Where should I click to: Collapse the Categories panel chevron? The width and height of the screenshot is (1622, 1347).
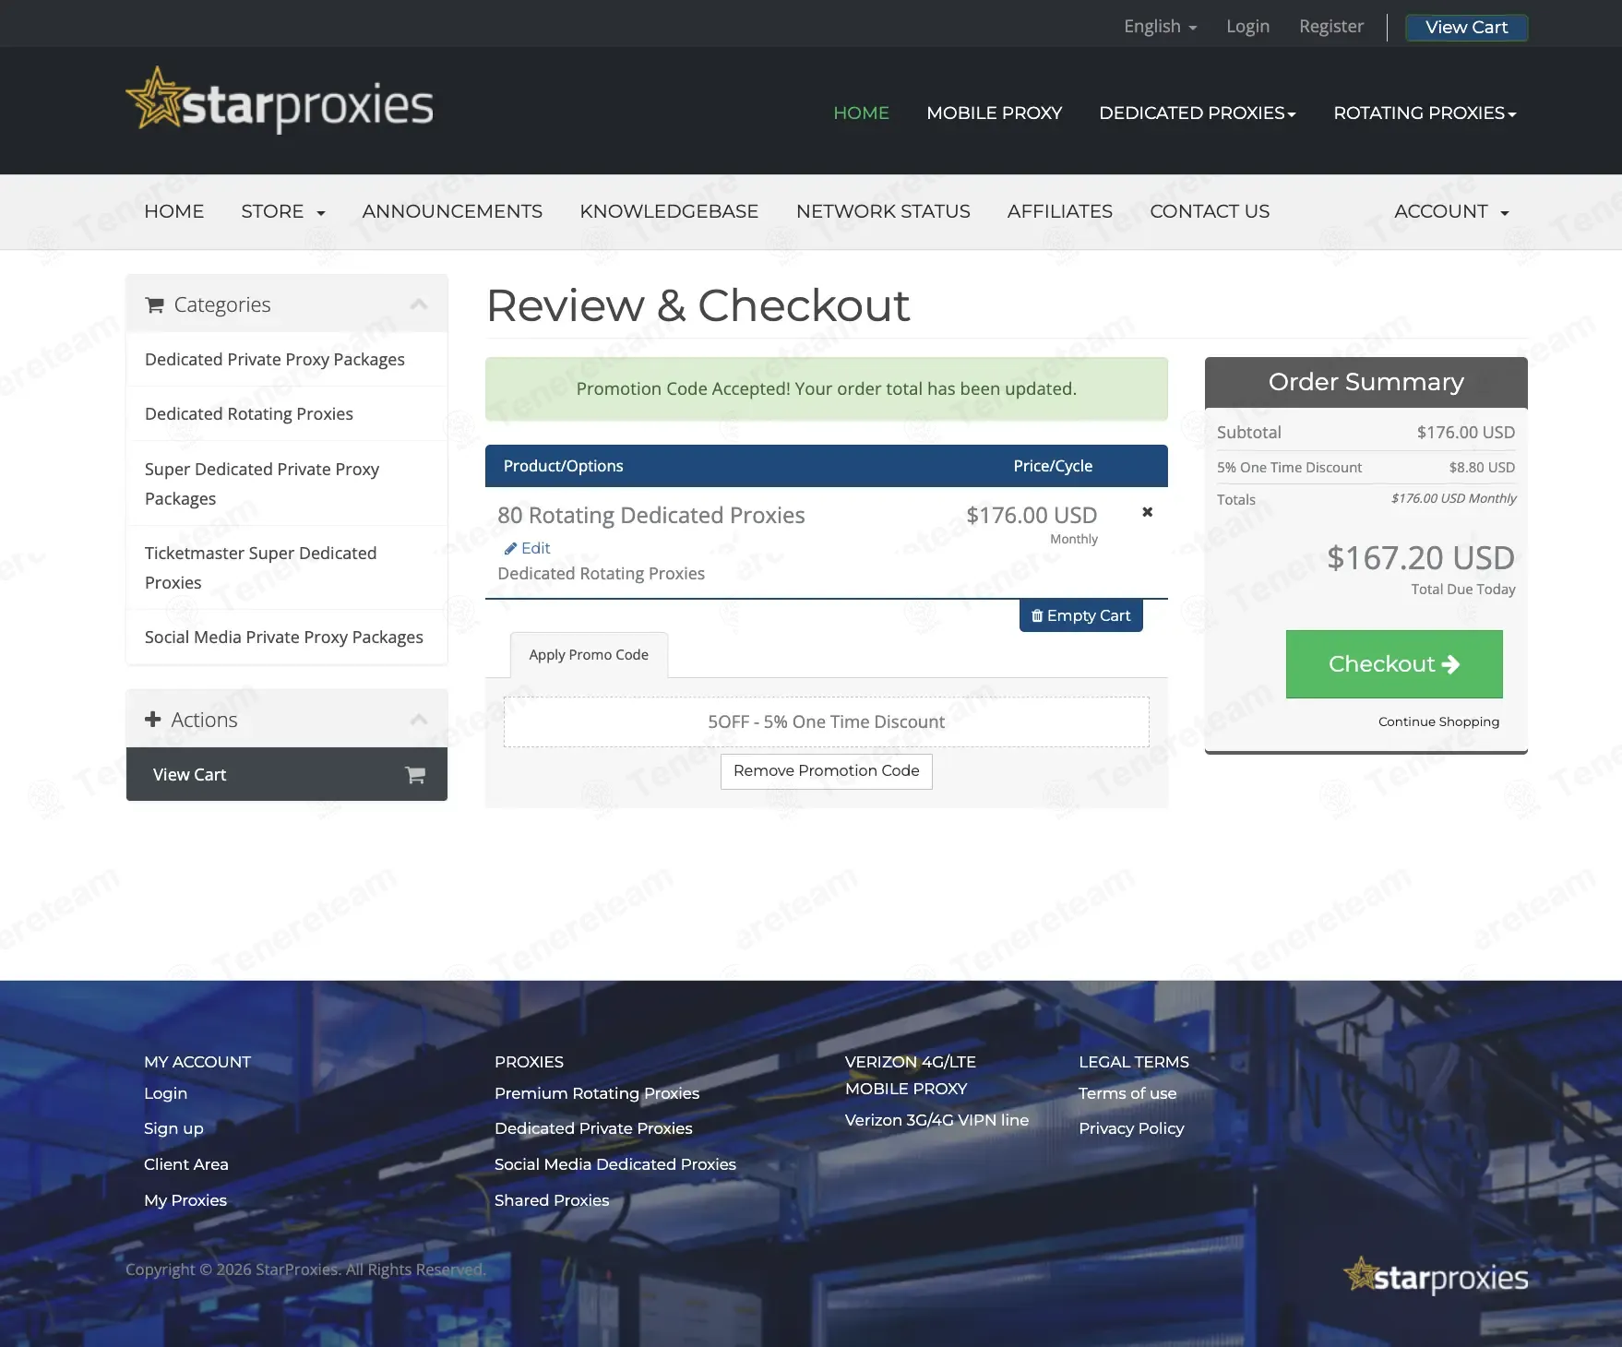click(x=419, y=304)
